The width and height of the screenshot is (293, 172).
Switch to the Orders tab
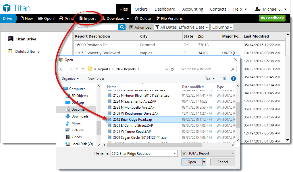coord(141,9)
